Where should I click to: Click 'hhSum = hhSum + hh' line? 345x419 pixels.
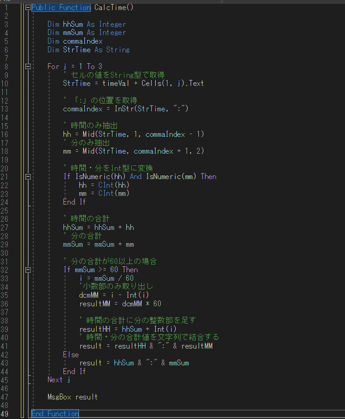point(98,227)
